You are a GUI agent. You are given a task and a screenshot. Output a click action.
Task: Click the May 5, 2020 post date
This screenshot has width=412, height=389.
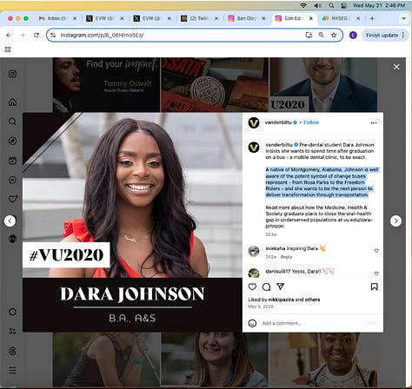point(261,307)
